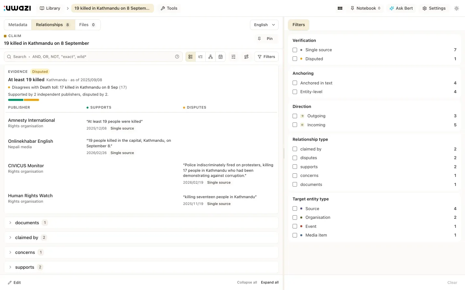The width and height of the screenshot is (465, 290).
Task: Tick the Incoming direction checkbox
Action: 295,125
